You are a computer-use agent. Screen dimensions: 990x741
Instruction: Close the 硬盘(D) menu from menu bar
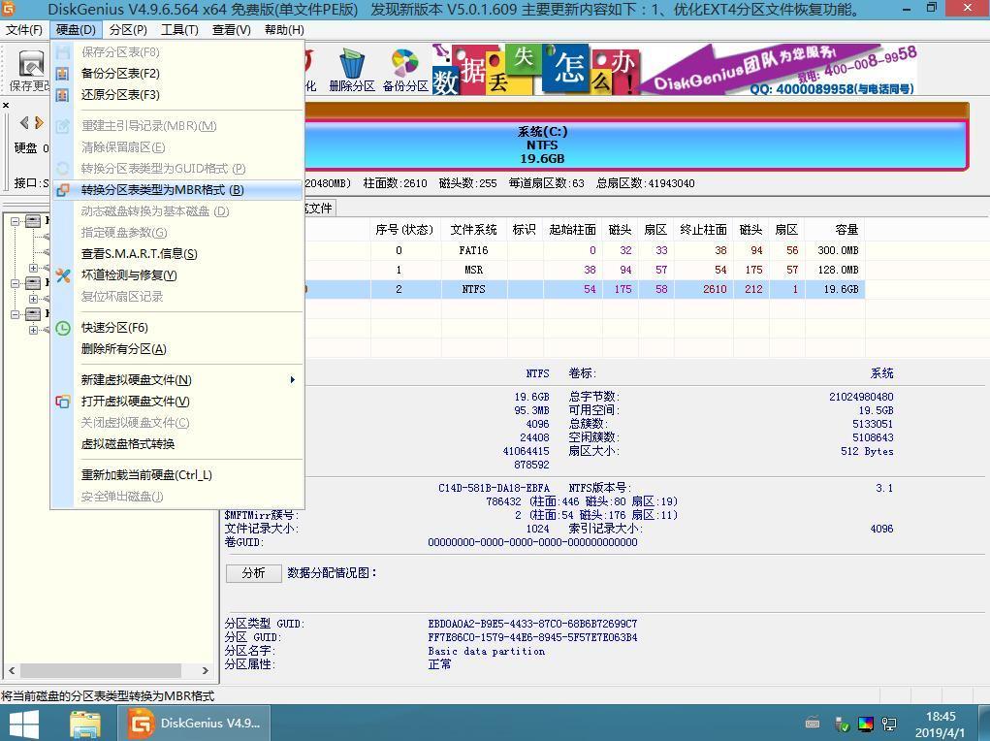(x=76, y=30)
